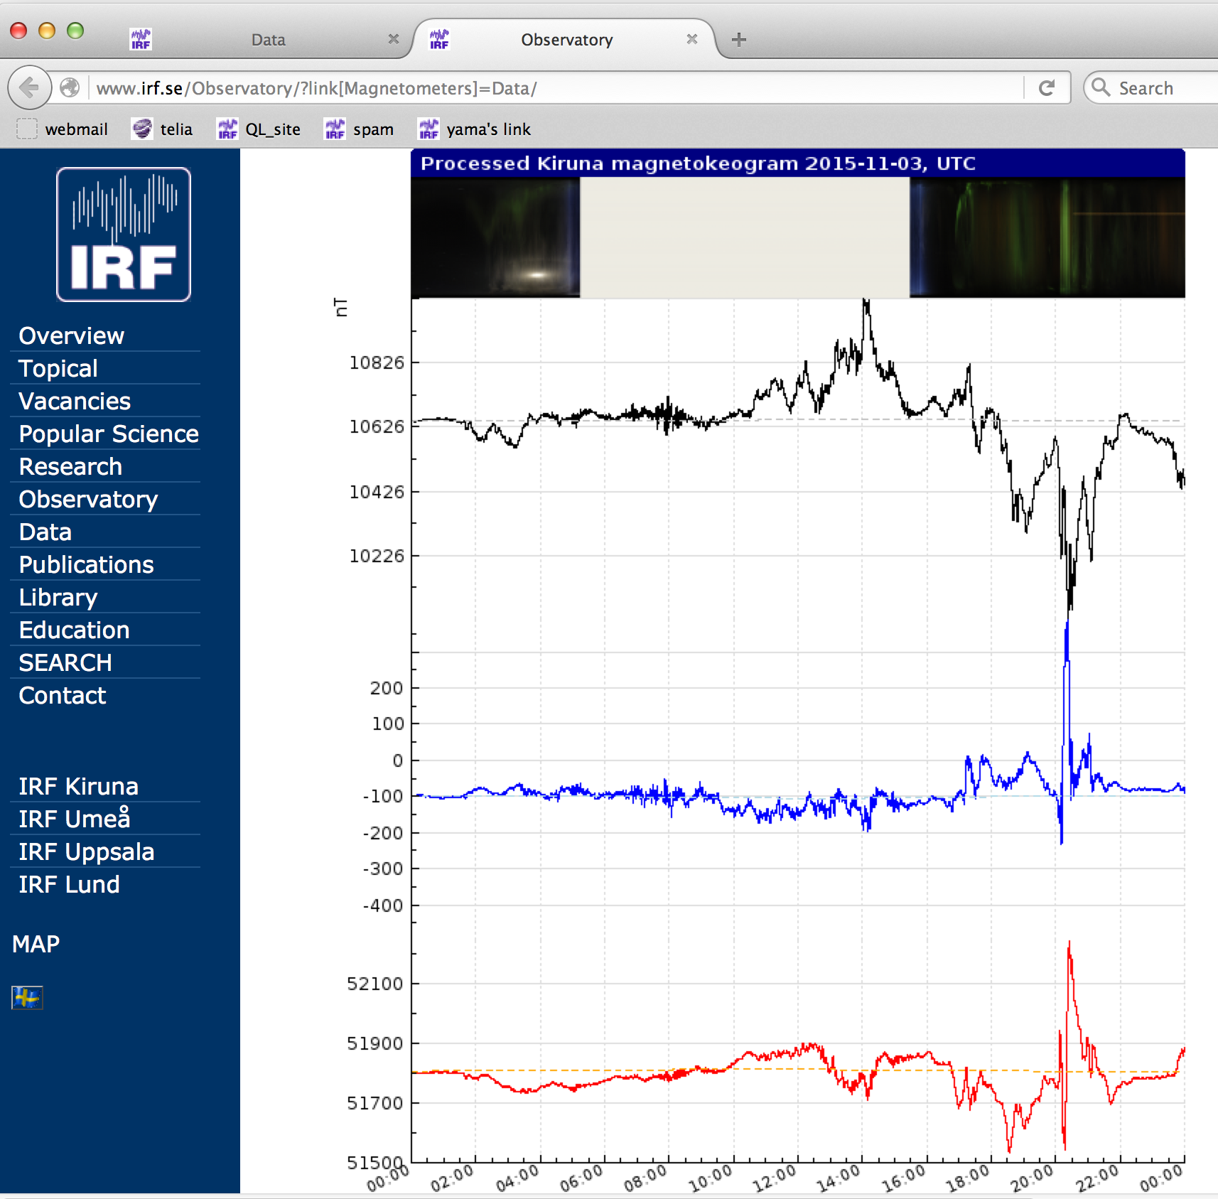Click the MAP link in sidebar
The height and width of the screenshot is (1199, 1218).
(x=36, y=944)
